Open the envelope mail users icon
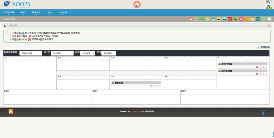The image size is (274, 138). [x=224, y=19]
